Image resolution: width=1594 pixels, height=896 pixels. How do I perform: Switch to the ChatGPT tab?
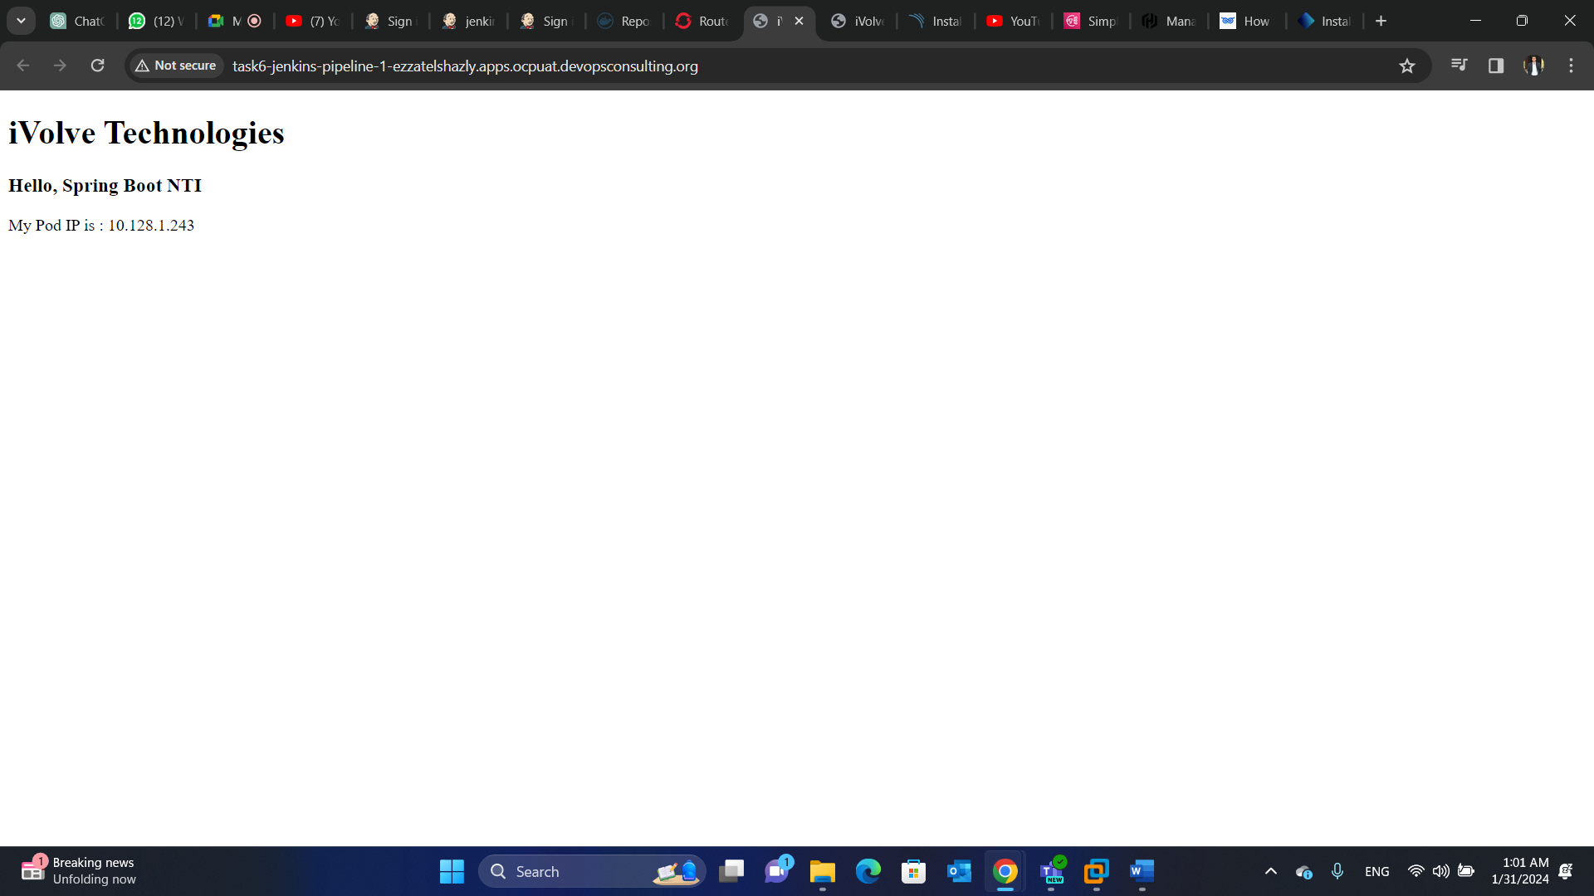coord(77,21)
